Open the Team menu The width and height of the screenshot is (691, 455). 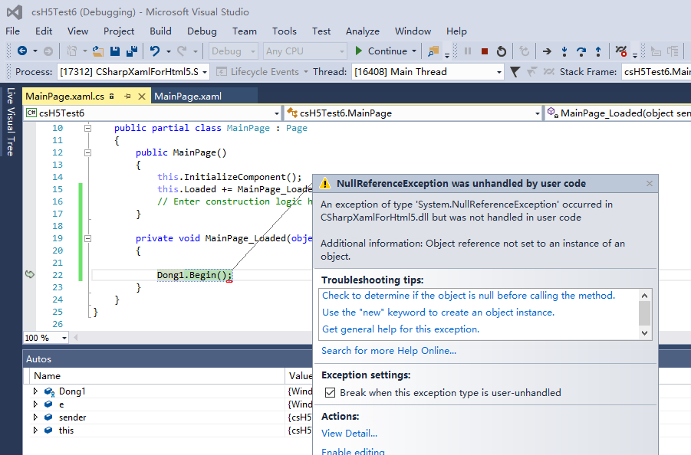(245, 31)
